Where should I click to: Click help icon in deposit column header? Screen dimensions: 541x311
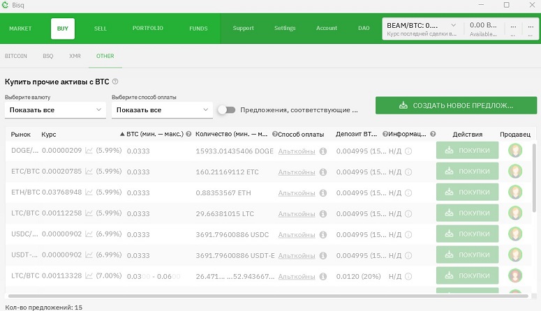(385, 134)
